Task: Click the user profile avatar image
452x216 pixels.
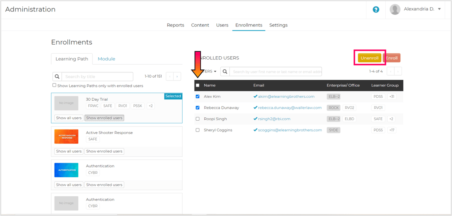Action: (x=395, y=9)
